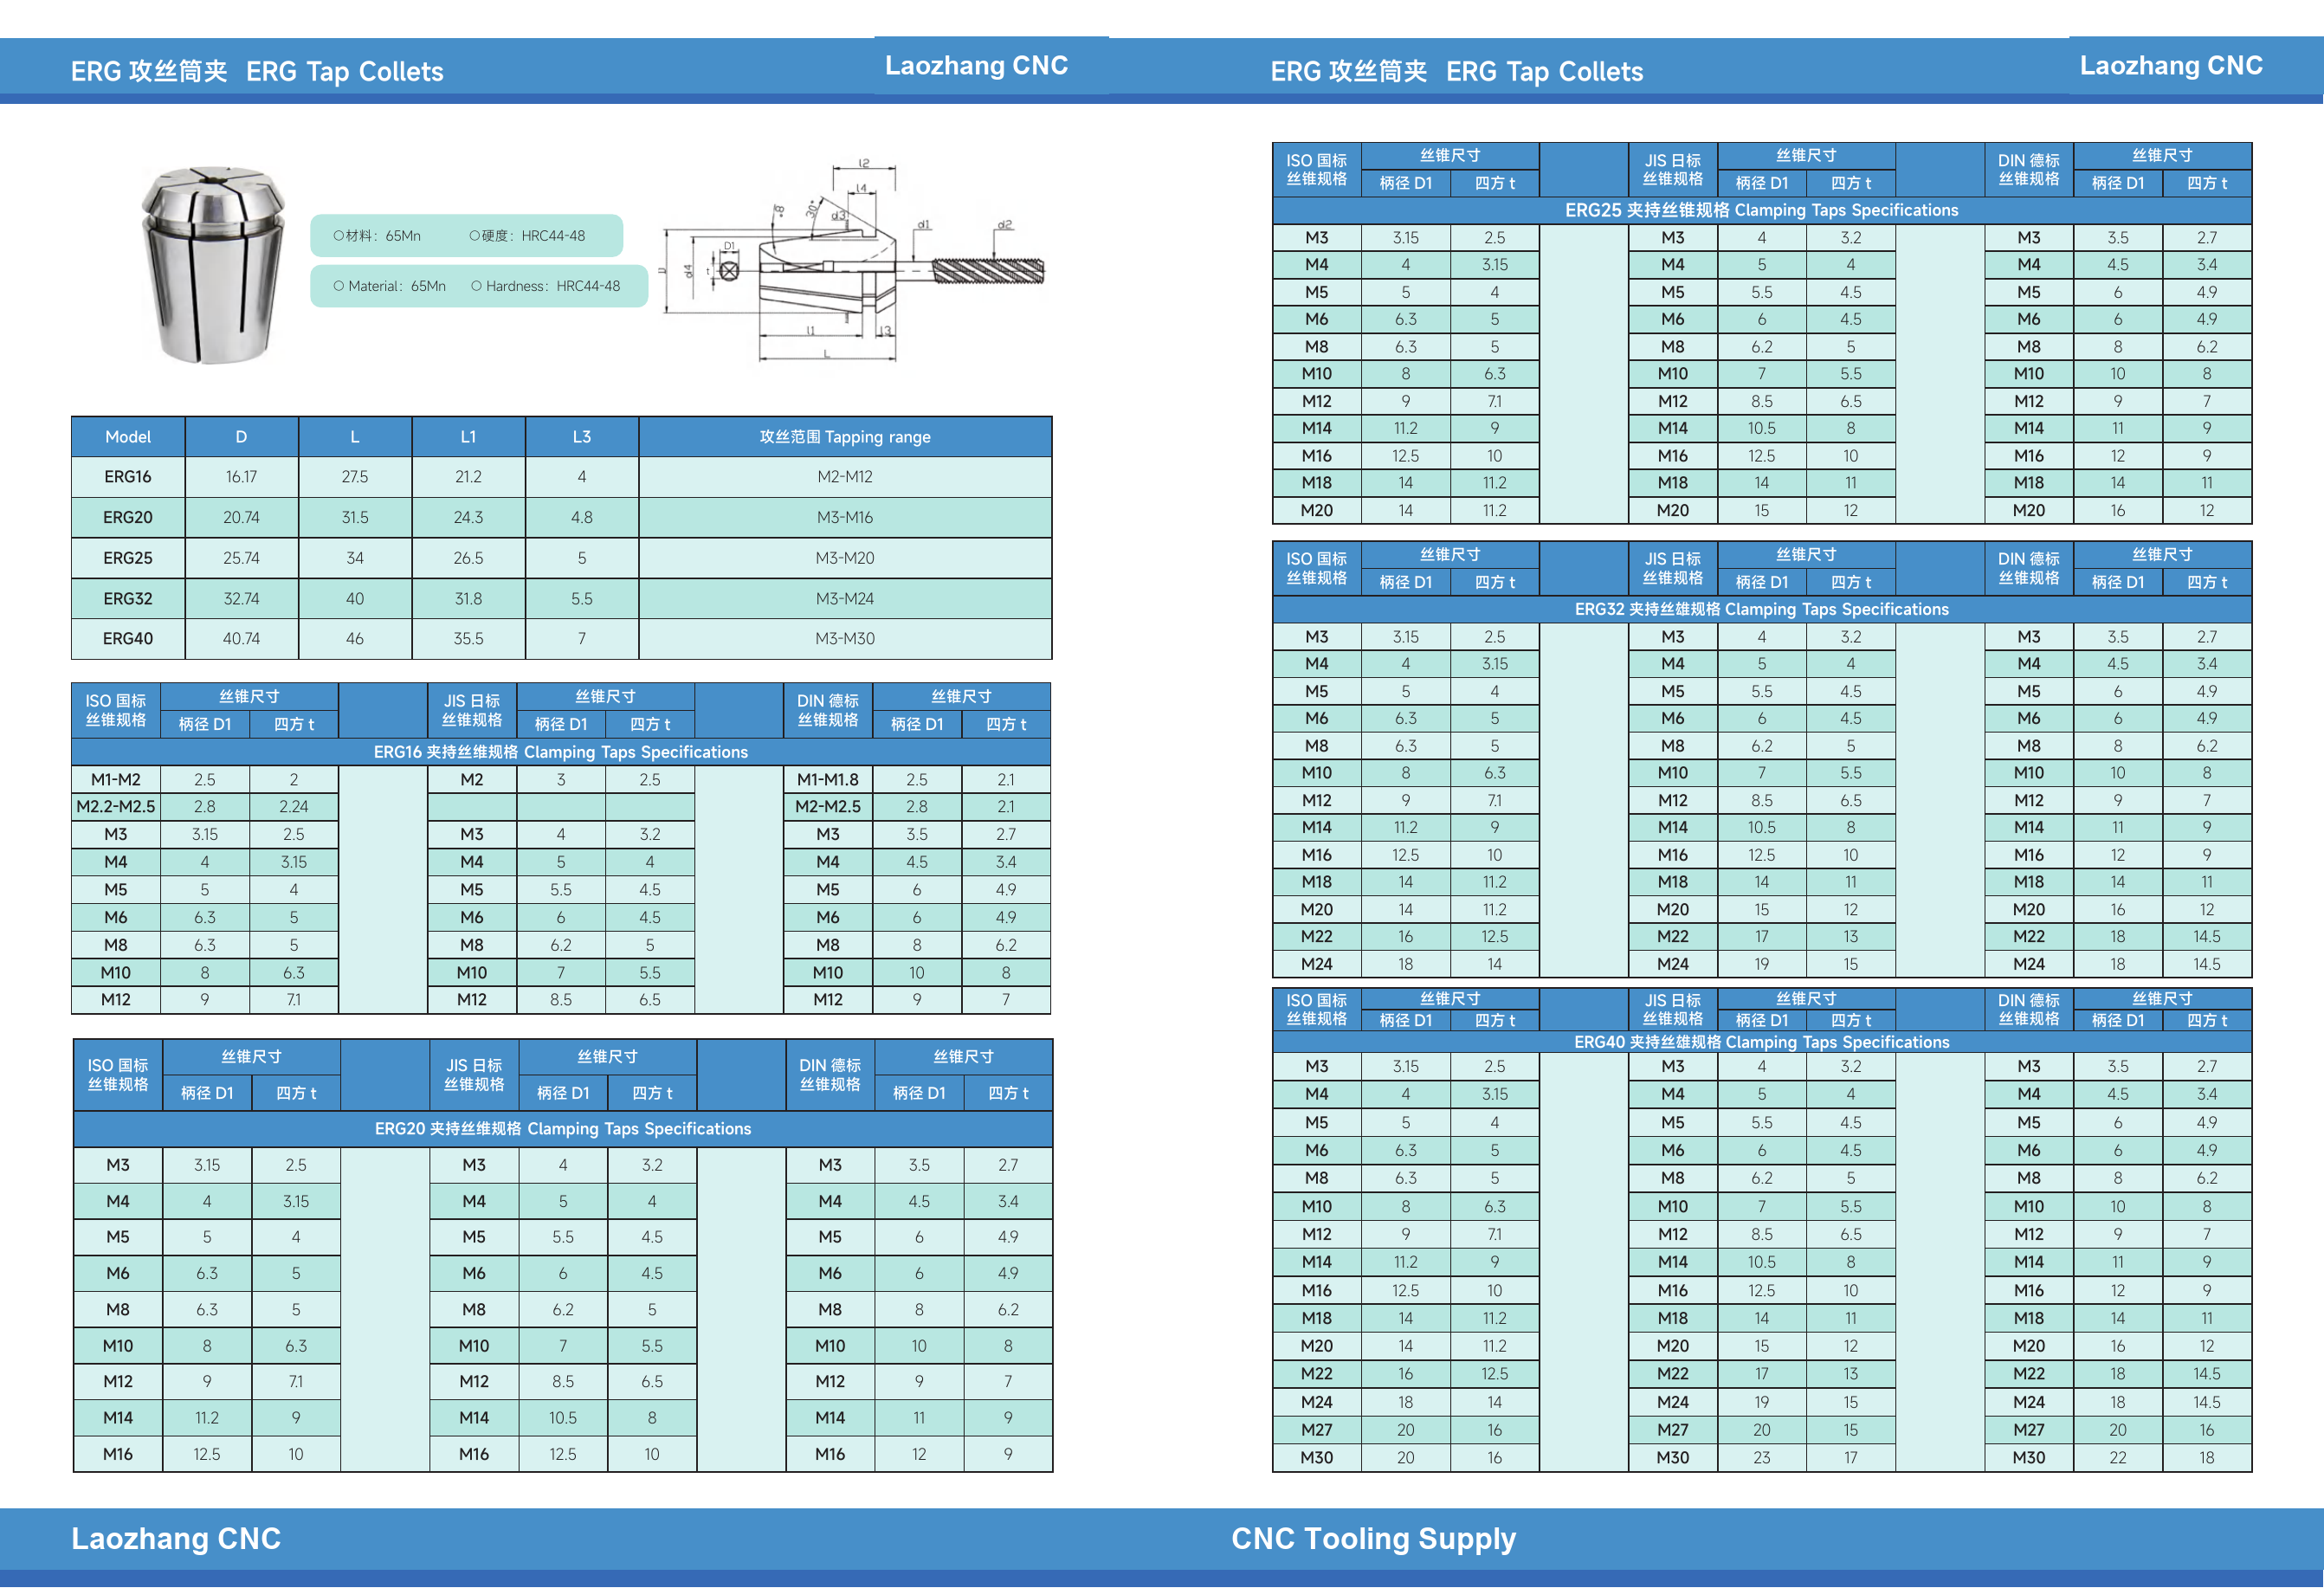Image resolution: width=2324 pixels, height=1588 pixels.
Task: Select the '4.8' L3 value for ERG20
Action: click(582, 518)
